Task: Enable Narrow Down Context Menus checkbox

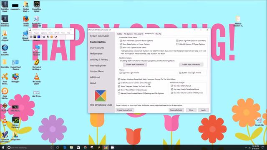Action: (x=119, y=93)
